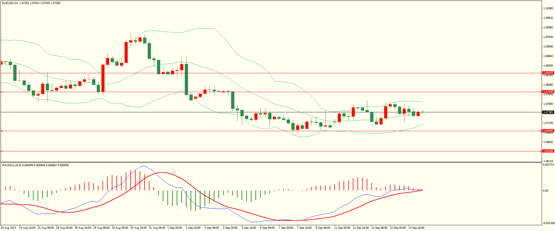Click the 11 Sep 16:00 time label
Viewport: 555px width, 231px height.
(x=361, y=228)
